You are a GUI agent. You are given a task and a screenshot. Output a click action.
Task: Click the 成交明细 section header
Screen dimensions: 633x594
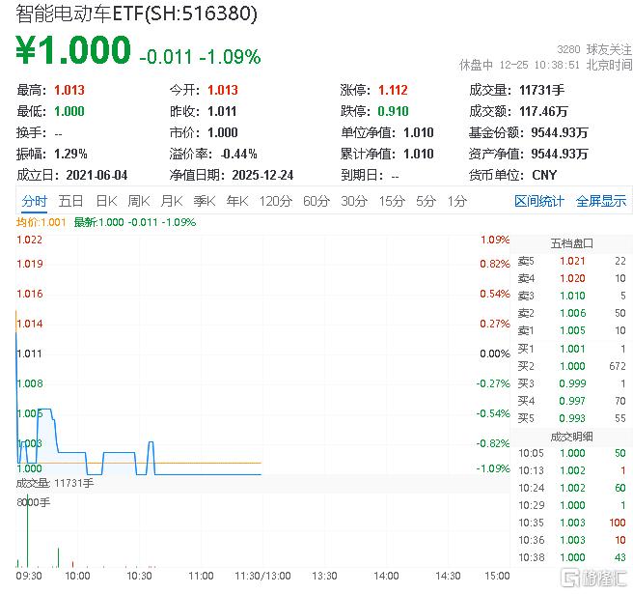(571, 436)
